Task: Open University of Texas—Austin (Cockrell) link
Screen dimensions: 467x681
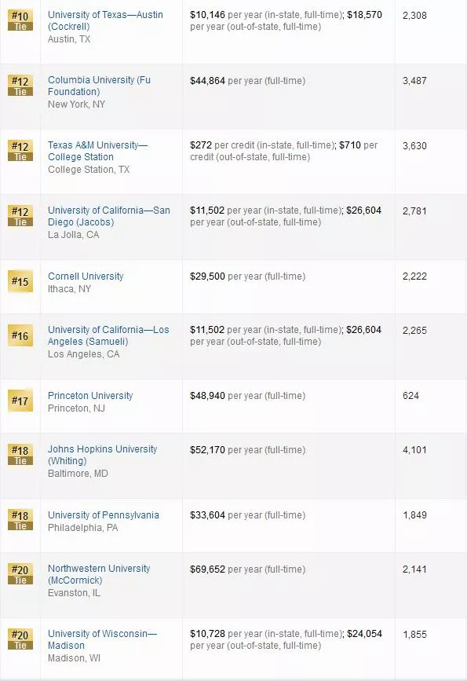Action: (x=105, y=20)
